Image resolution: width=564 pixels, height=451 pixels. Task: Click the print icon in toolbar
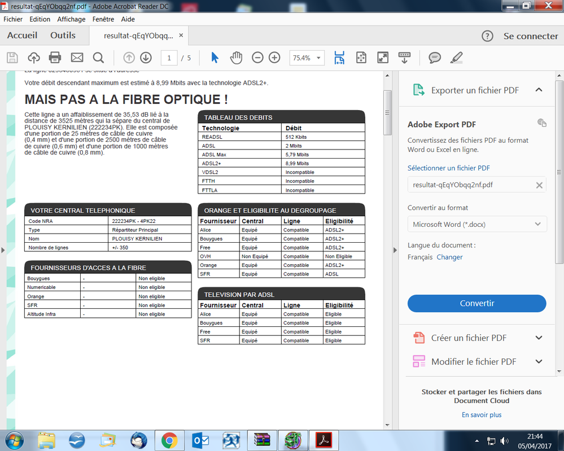pyautogui.click(x=55, y=58)
